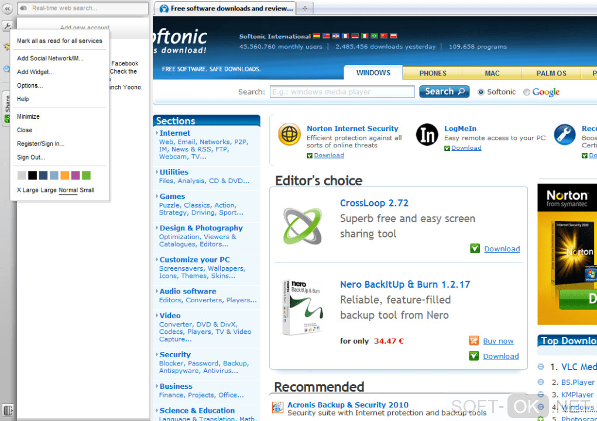
Task: Expand the Utilities section
Action: (174, 172)
